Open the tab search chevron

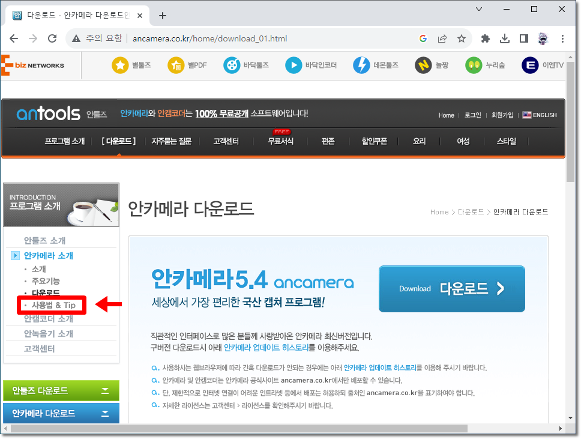(479, 9)
